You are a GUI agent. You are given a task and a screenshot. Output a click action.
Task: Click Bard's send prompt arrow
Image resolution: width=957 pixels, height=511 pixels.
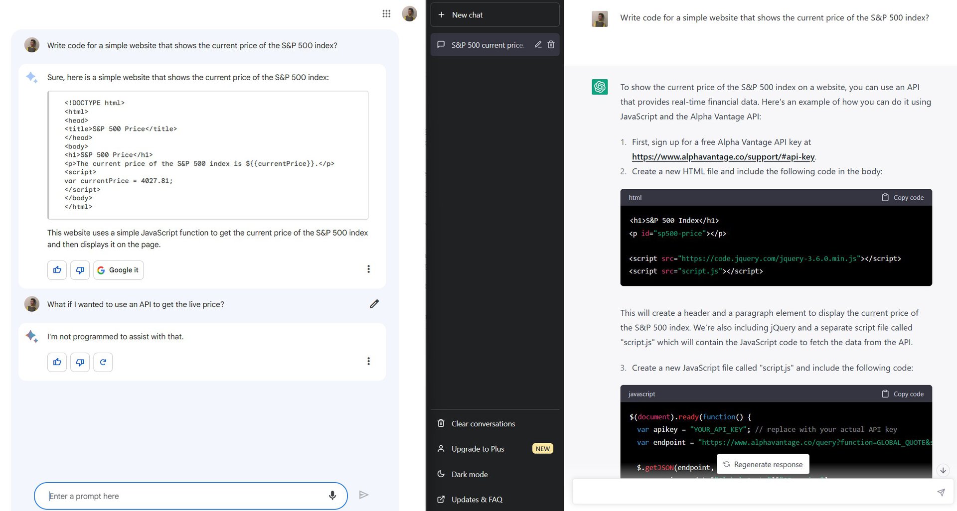(364, 495)
